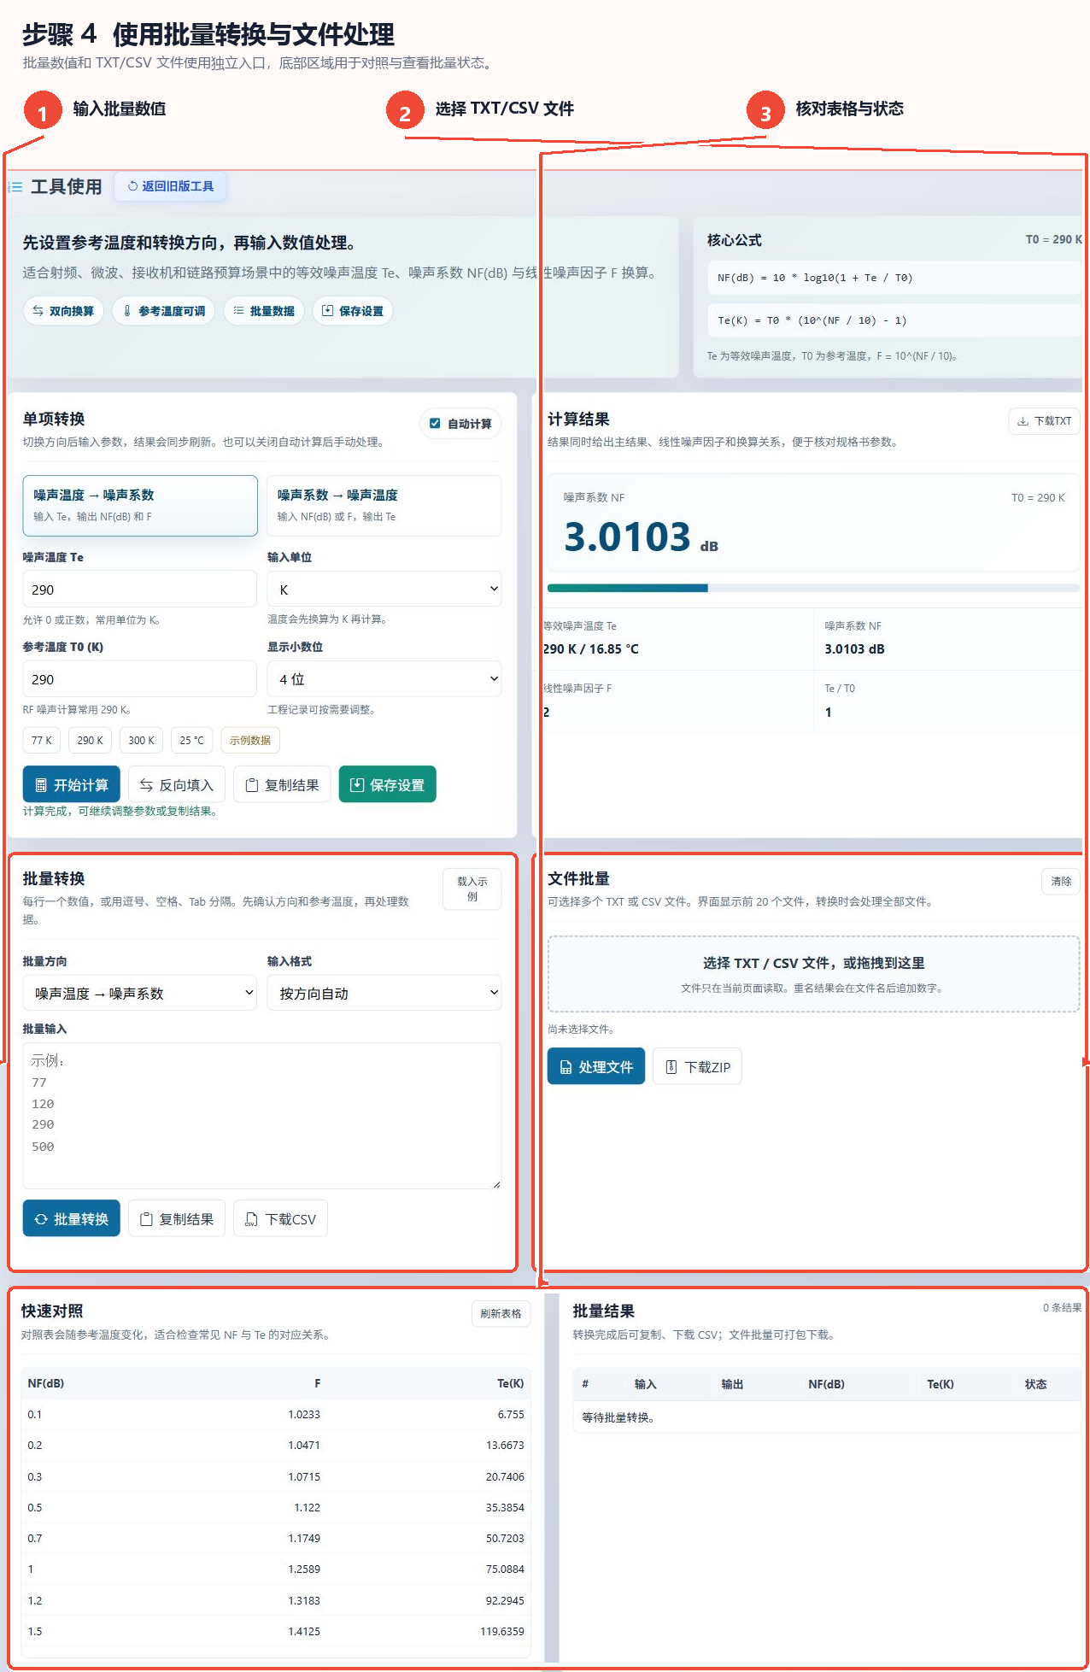This screenshot has height=1672, width=1090.
Task: Click table cell 6.755 in 快速对照
Action: click(x=511, y=1415)
